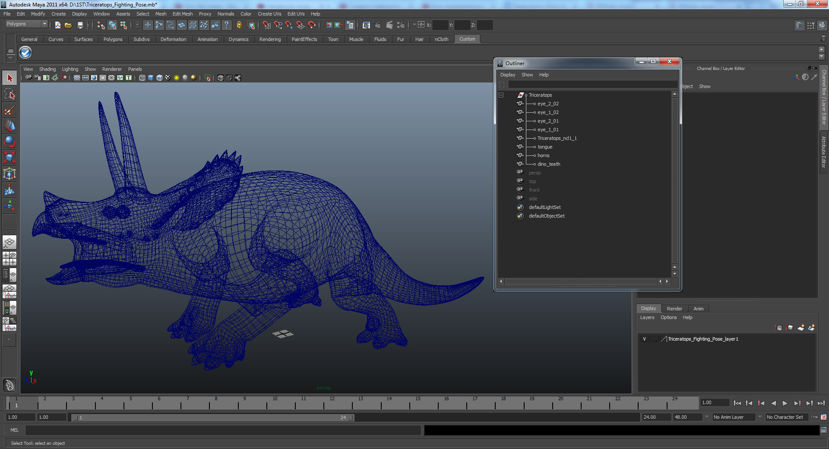Select dino_teeth in the Outliner
Image resolution: width=829 pixels, height=449 pixels.
pos(549,164)
